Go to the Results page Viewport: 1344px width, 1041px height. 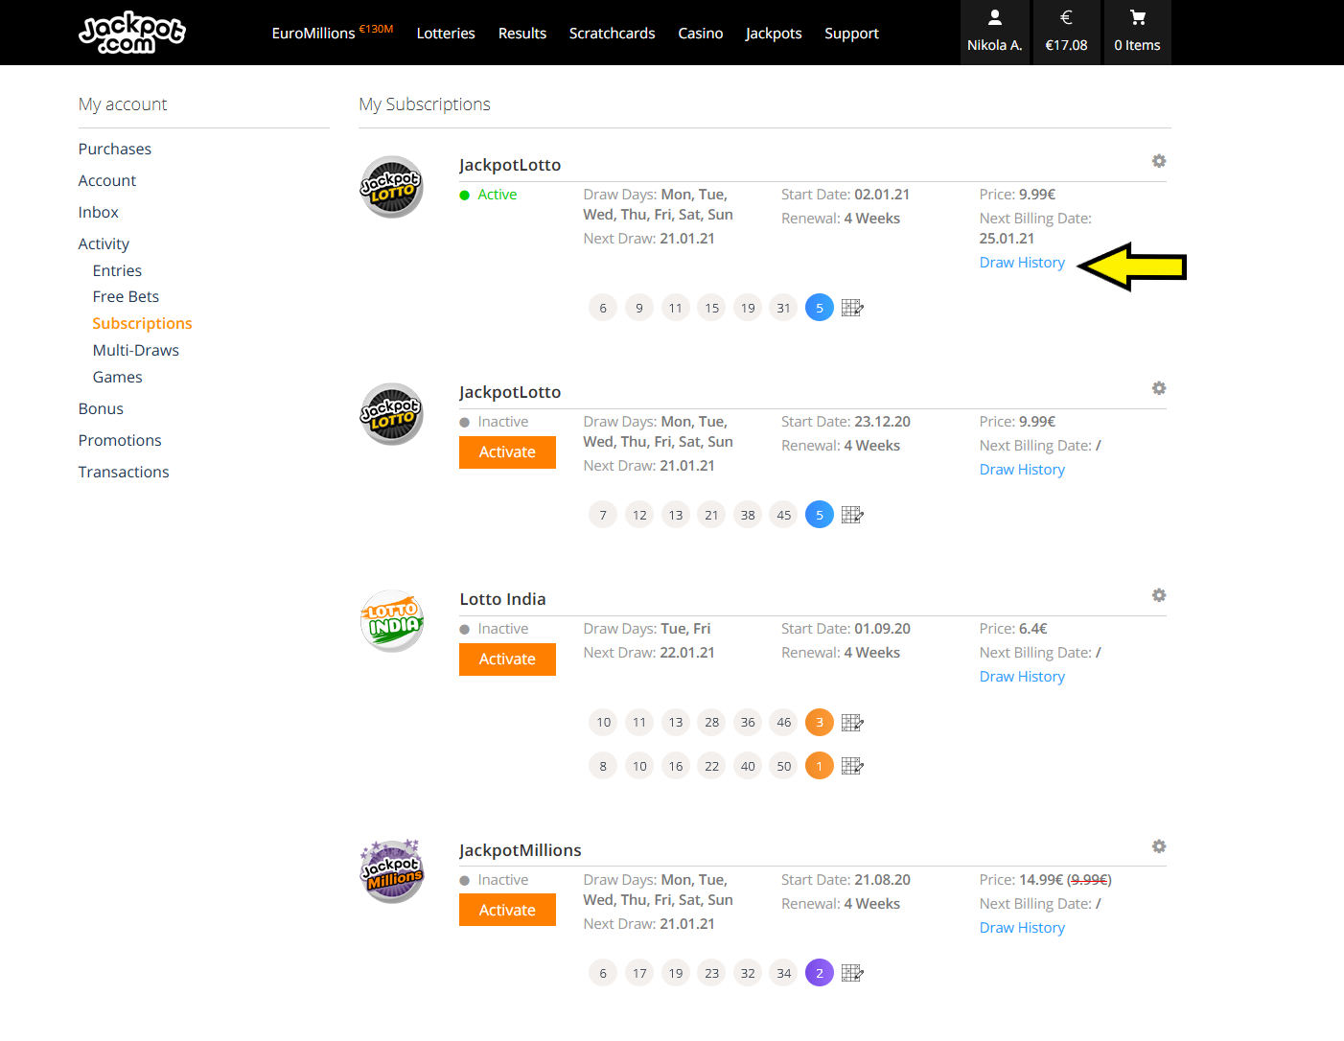(x=522, y=33)
